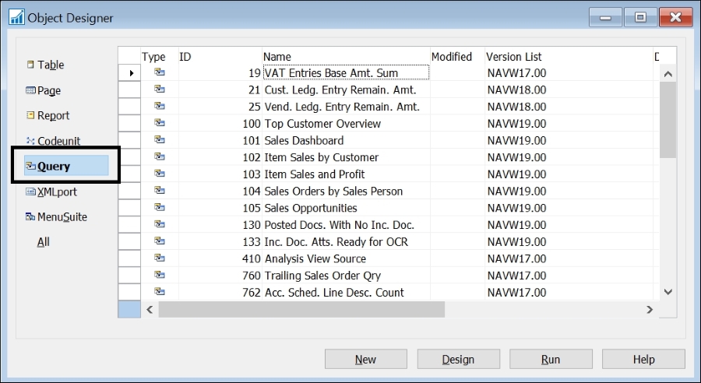Switch to the MenuSuite object list
Viewport: 701px width, 383px height.
[62, 216]
